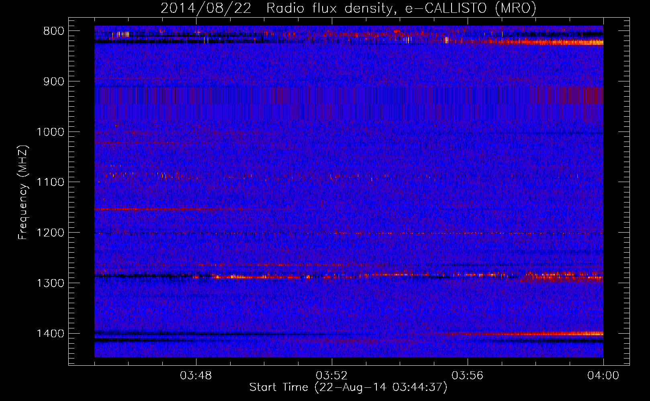The width and height of the screenshot is (650, 401).
Task: Click the 03:48 time axis label
Action: (196, 376)
